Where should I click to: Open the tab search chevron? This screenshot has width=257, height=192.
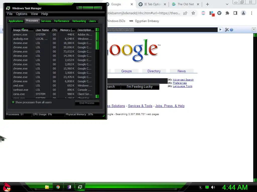click(227, 4)
